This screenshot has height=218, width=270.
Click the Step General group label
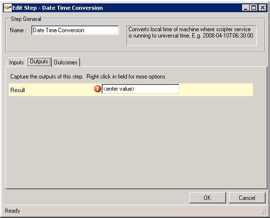[x=26, y=19]
